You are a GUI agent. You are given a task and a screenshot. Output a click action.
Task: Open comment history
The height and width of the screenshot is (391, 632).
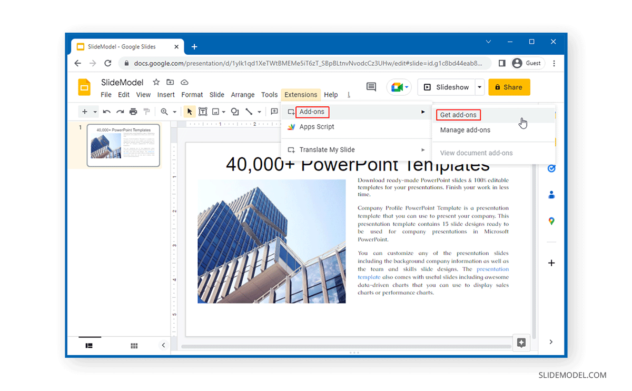point(371,87)
